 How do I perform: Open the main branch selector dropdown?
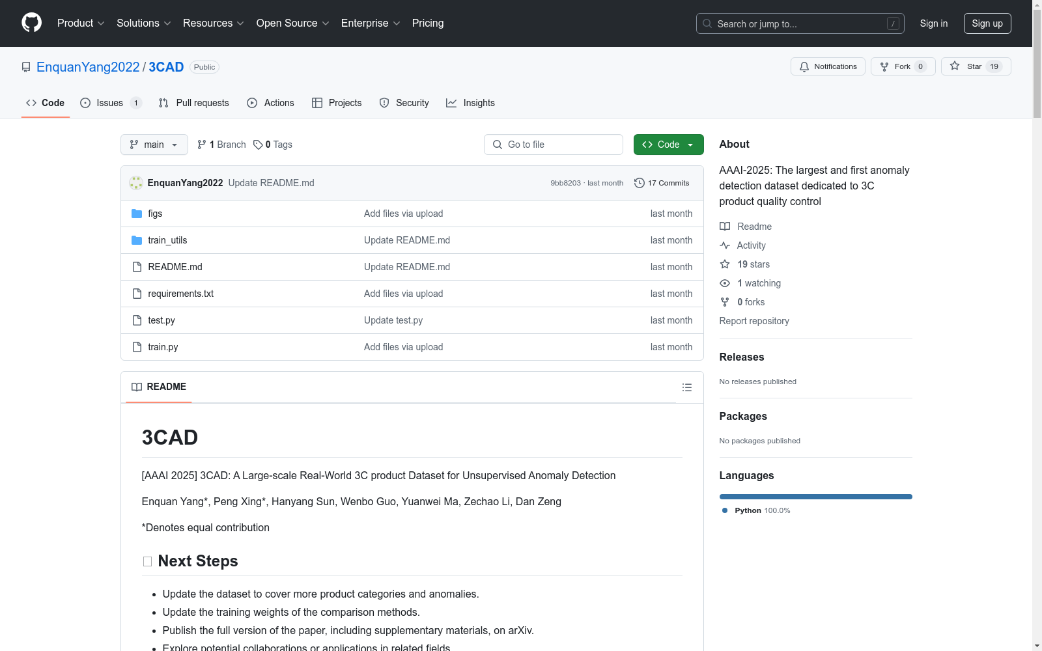(154, 145)
